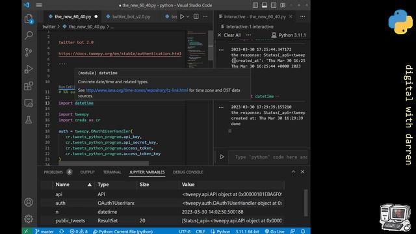416x234 pixels.
Task: Toggle secondary side bar layout icon
Action: pos(274,5)
